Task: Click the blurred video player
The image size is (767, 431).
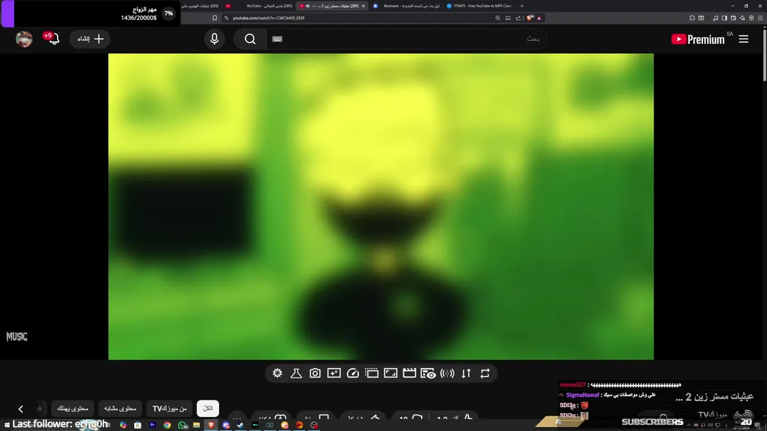Action: pos(381,207)
